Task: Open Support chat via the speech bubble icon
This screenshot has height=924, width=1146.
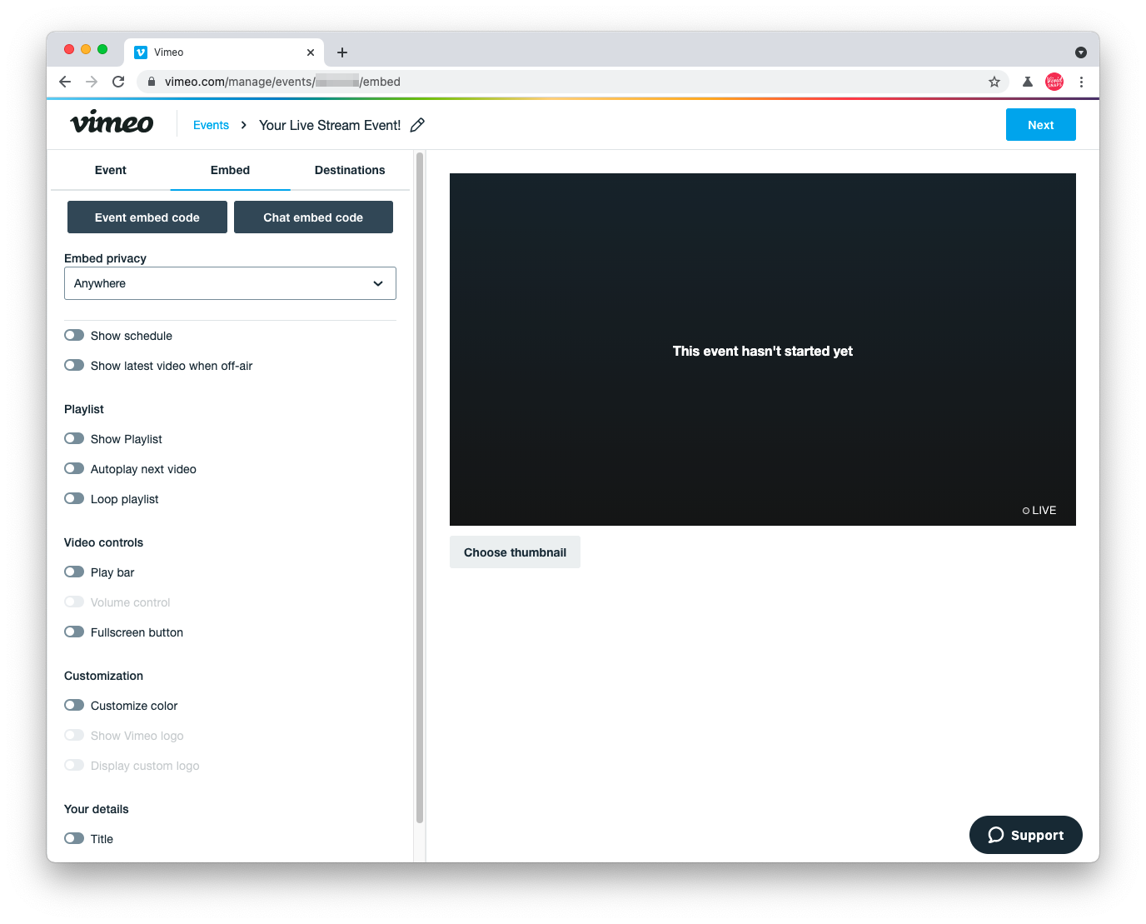Action: 997,835
